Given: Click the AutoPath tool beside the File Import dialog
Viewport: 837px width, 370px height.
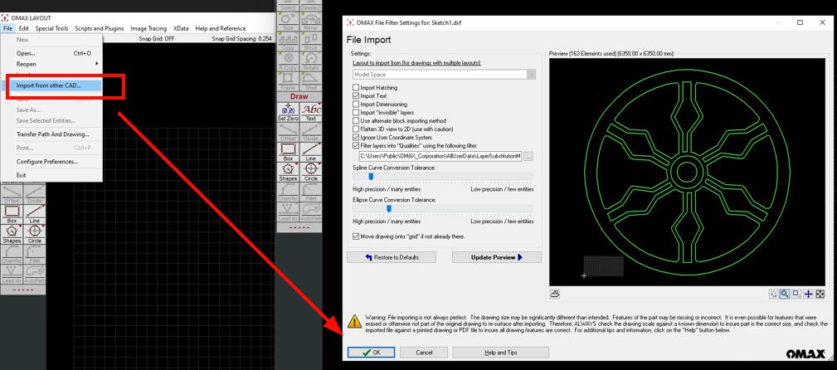Looking at the screenshot, I should [311, 212].
